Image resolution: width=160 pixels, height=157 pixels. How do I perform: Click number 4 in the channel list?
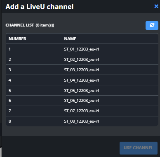[9, 80]
